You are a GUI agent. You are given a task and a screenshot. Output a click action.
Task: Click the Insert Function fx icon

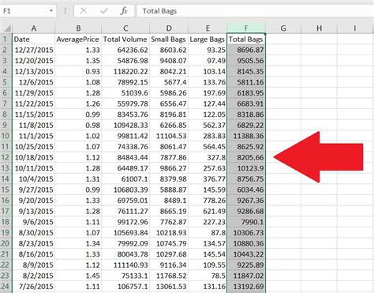[124, 11]
